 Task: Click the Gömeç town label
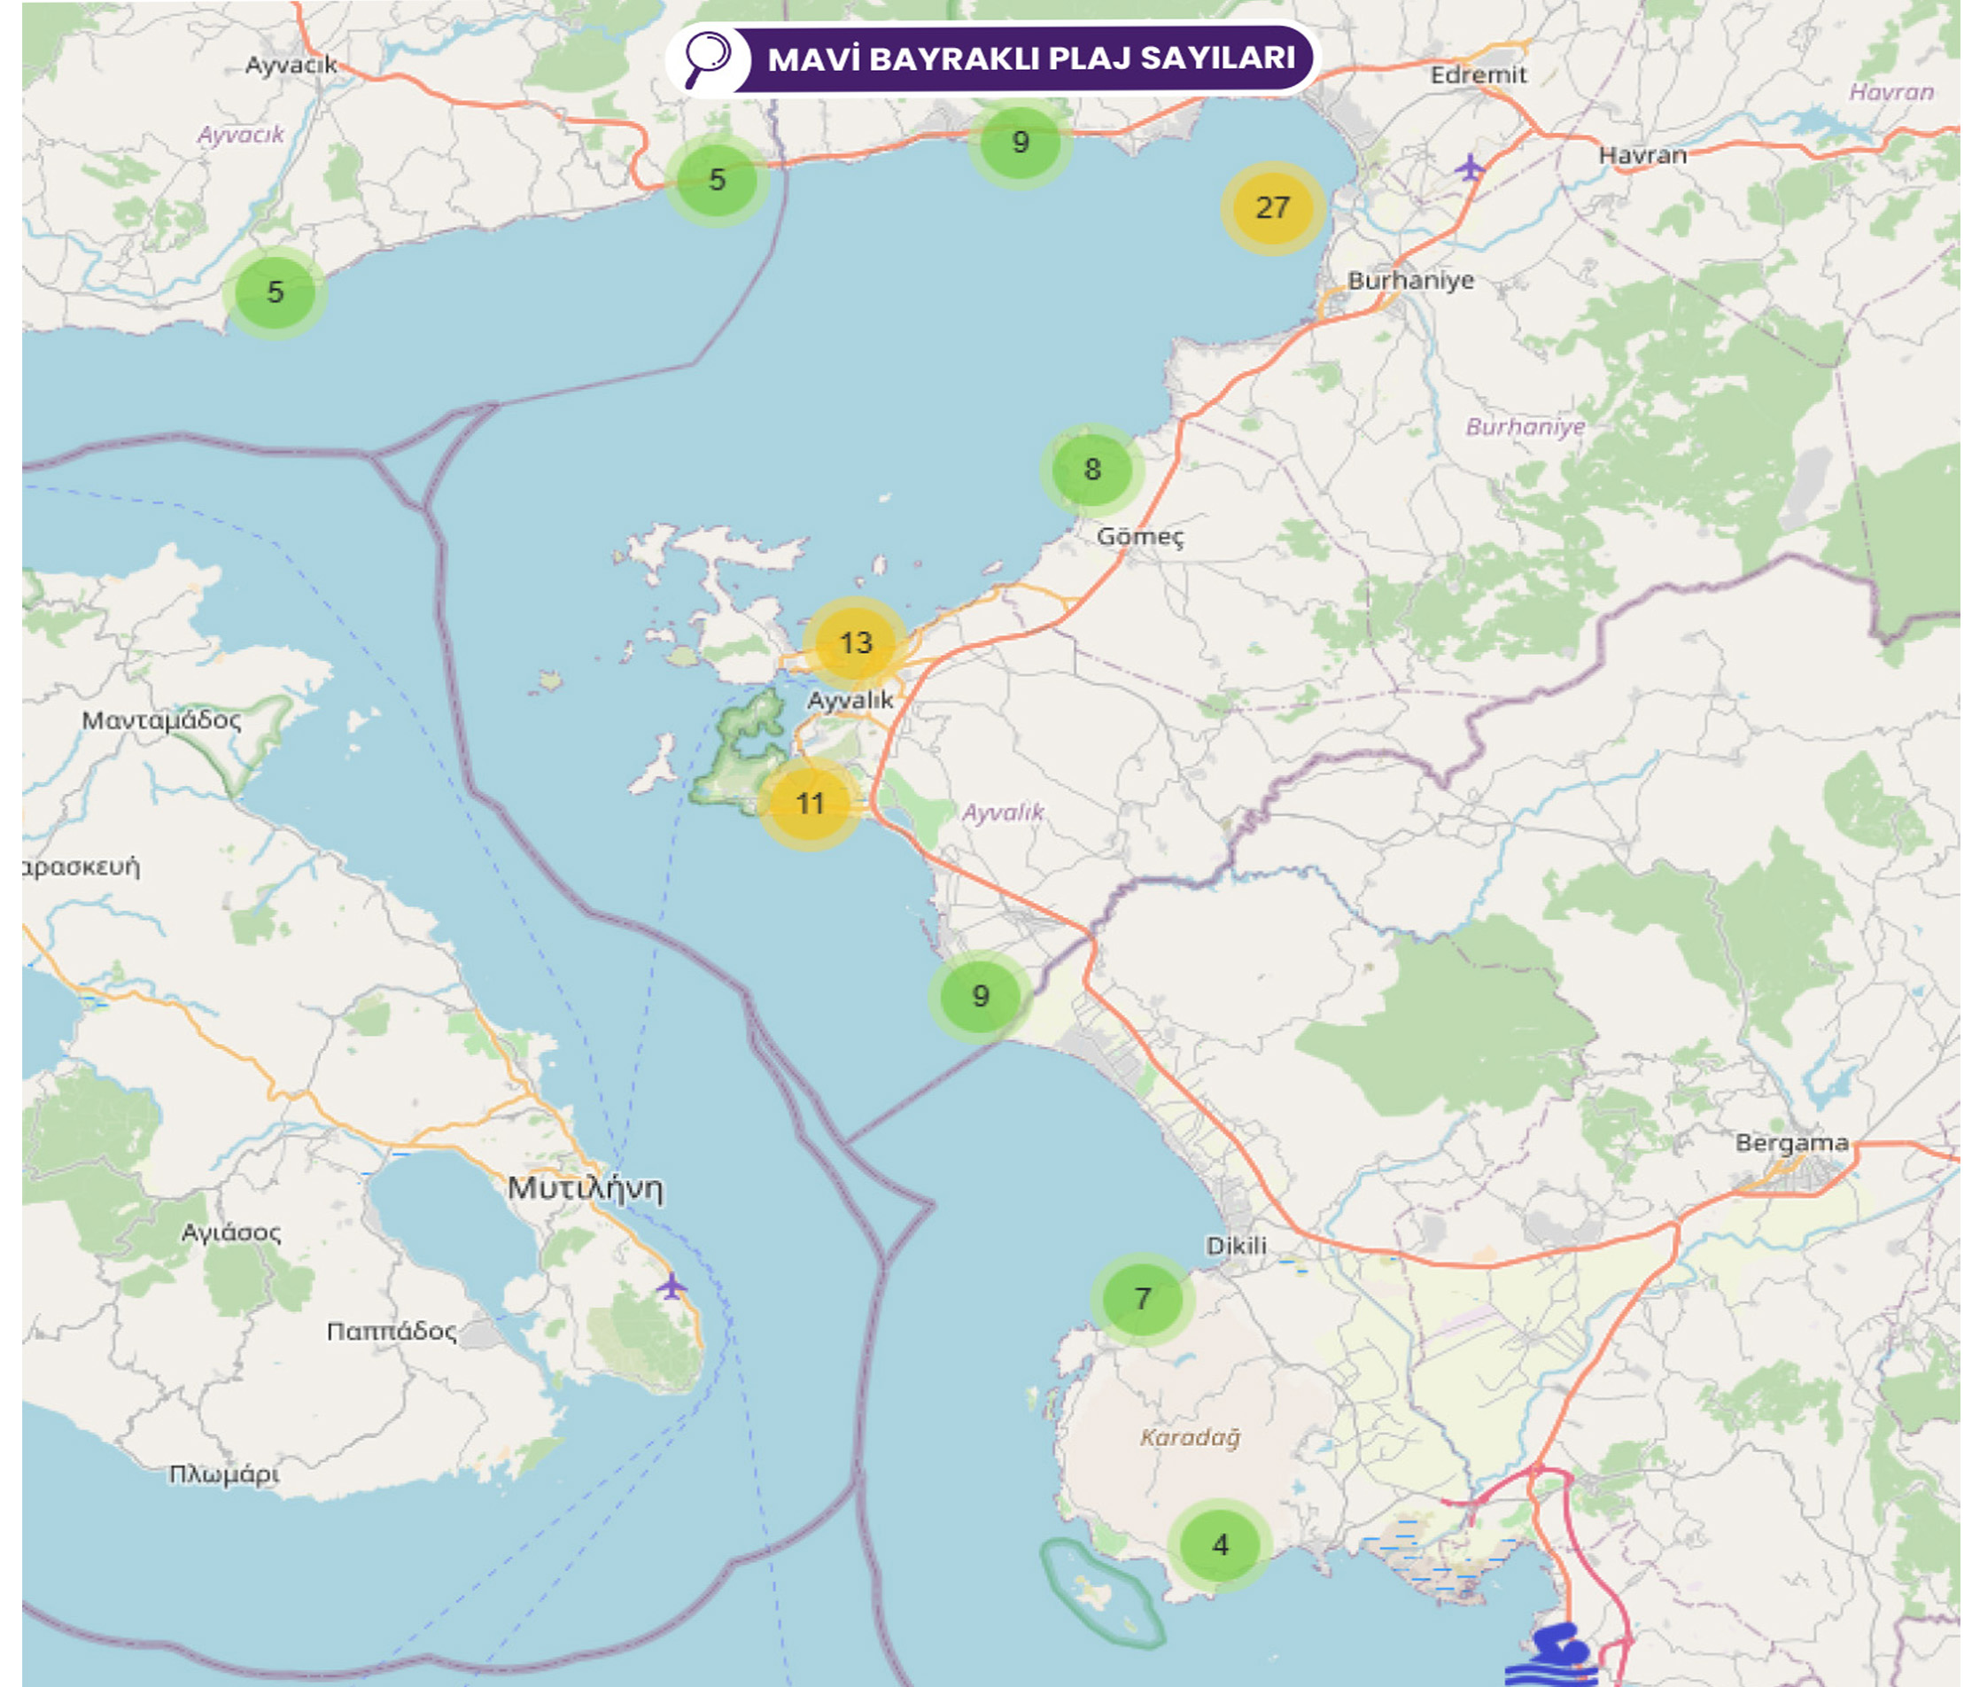click(1140, 536)
